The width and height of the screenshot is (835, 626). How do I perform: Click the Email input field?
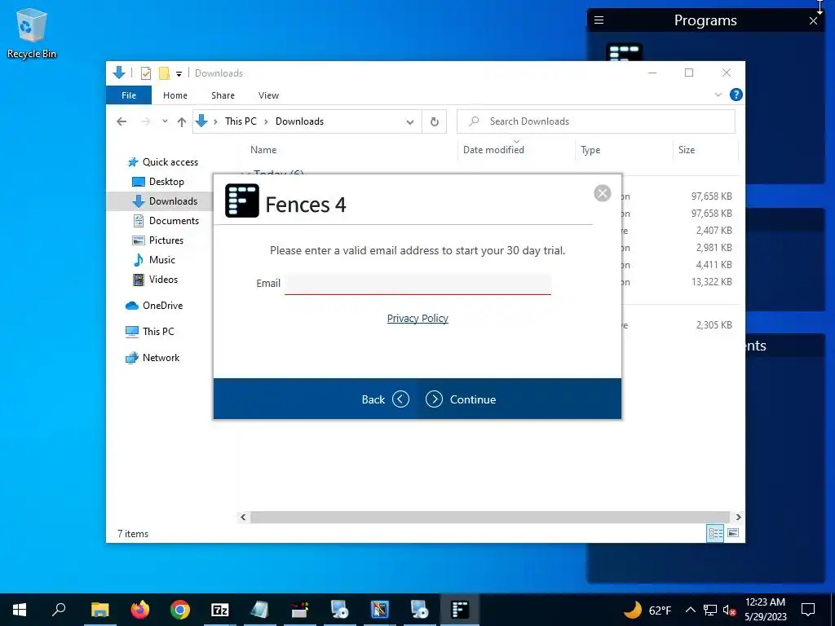pyautogui.click(x=417, y=284)
